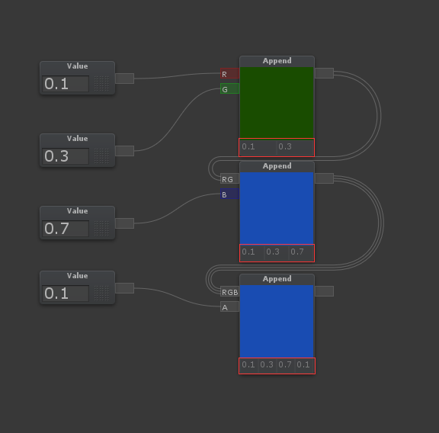Click the RGB input port on bottom Append node
The image size is (439, 433).
229,291
